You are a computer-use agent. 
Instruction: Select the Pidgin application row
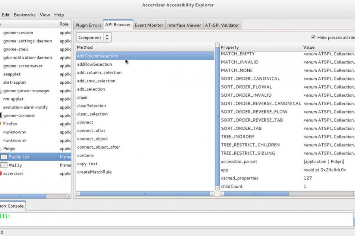click(35, 149)
